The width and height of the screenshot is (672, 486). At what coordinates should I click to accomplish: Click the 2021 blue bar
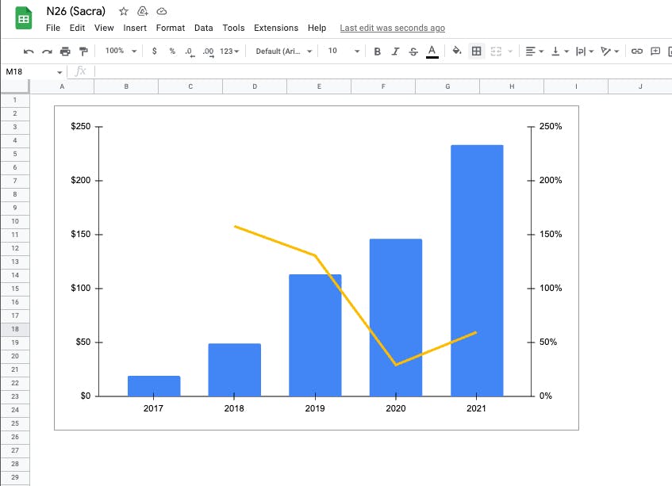point(477,270)
